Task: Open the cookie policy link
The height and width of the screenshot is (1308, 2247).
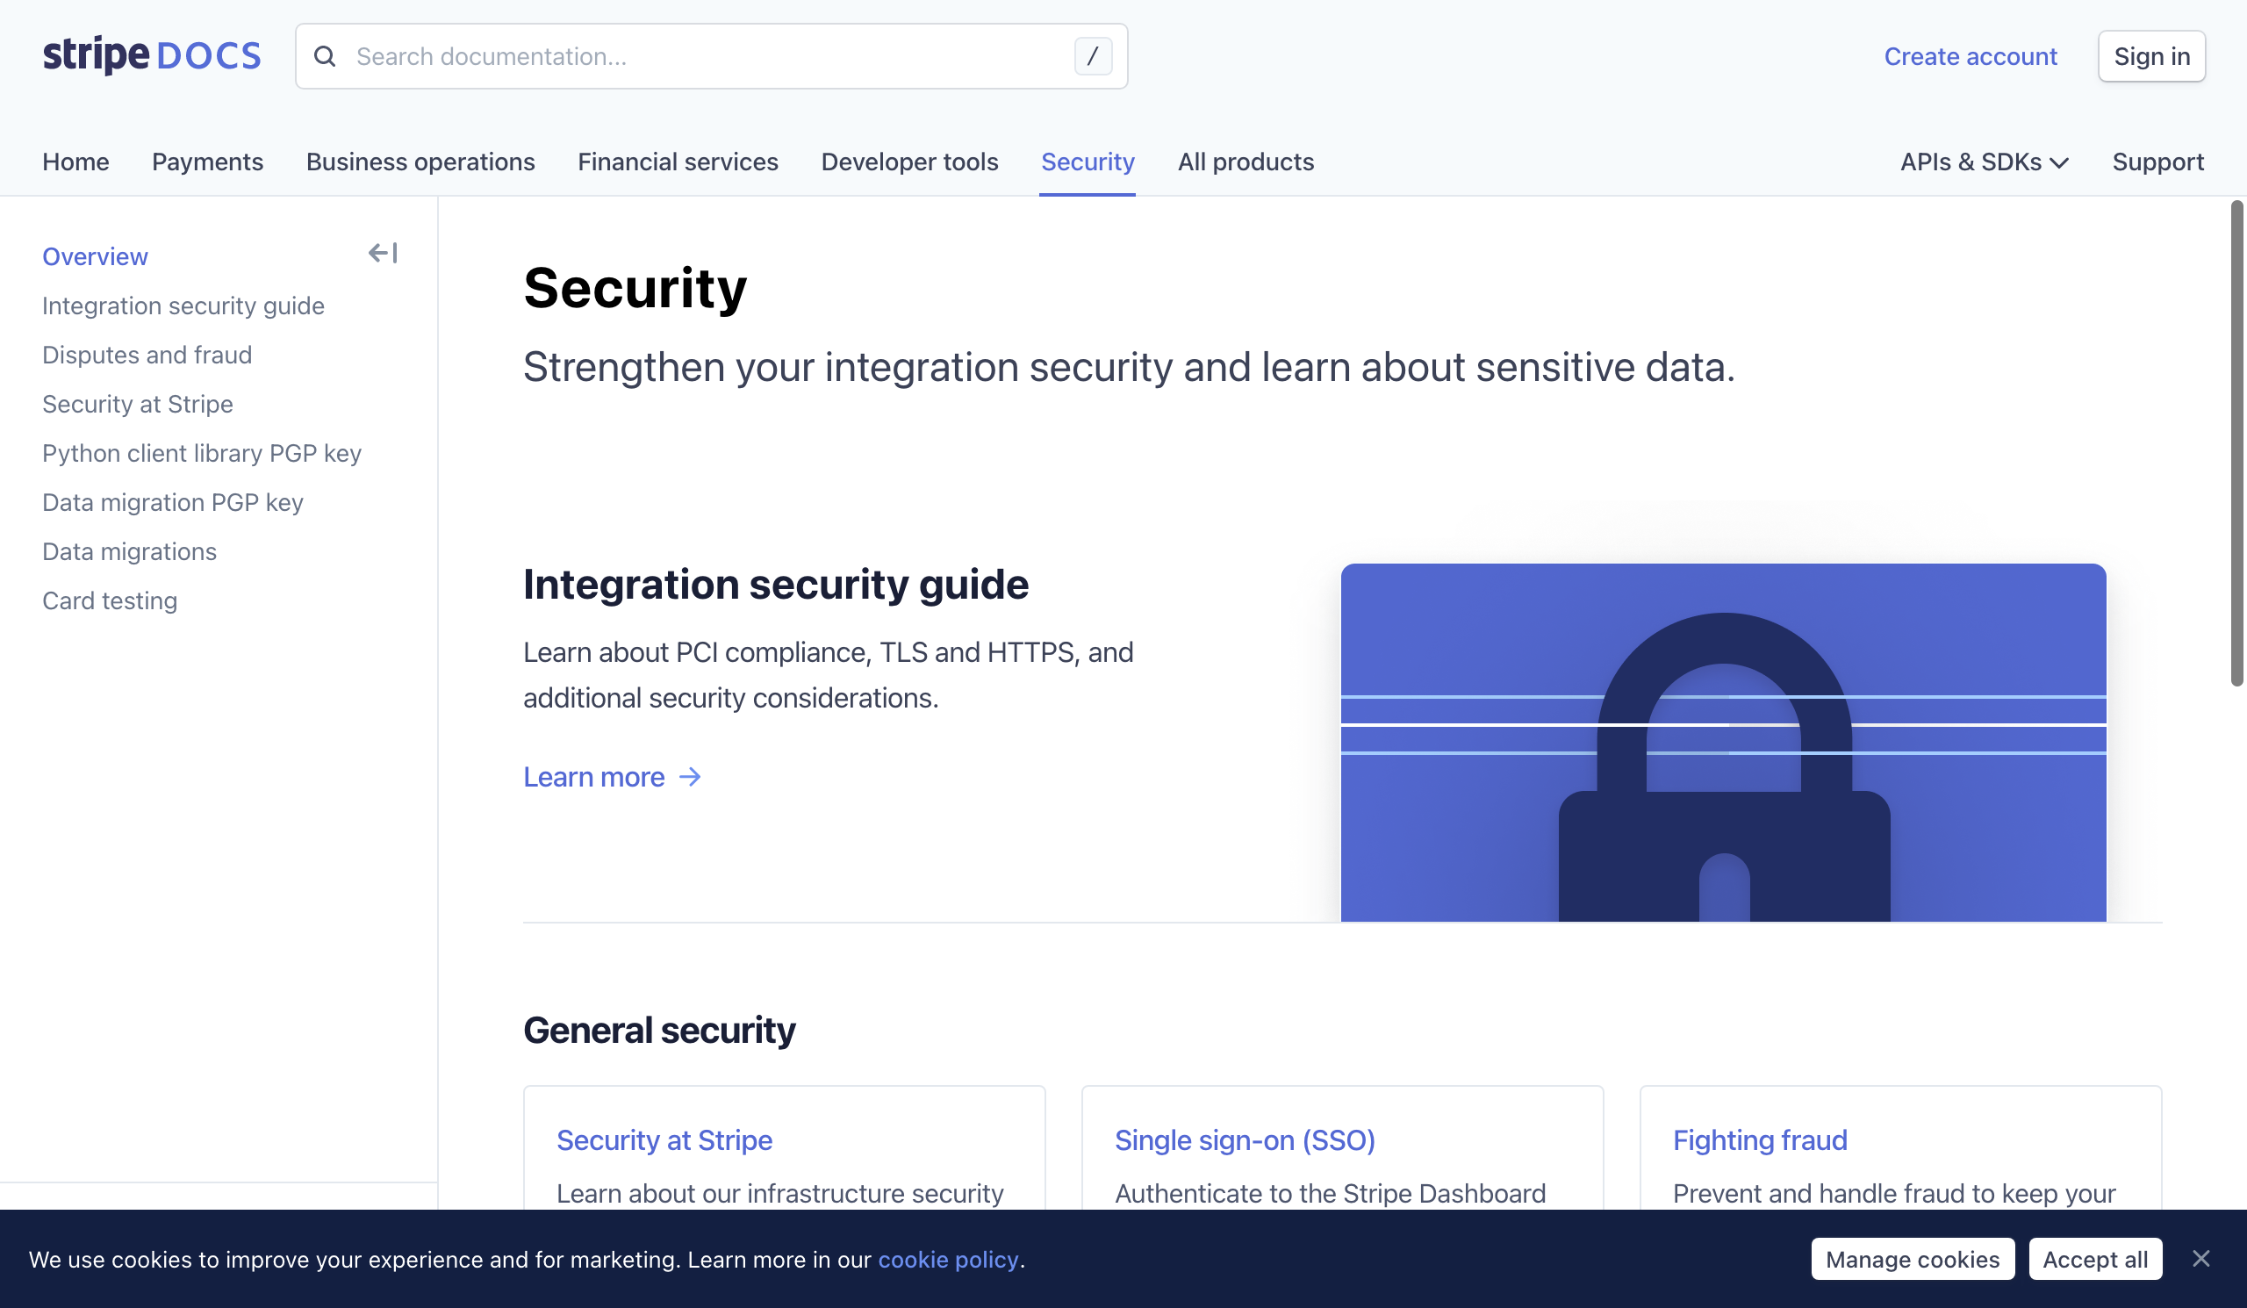Action: pyautogui.click(x=948, y=1259)
